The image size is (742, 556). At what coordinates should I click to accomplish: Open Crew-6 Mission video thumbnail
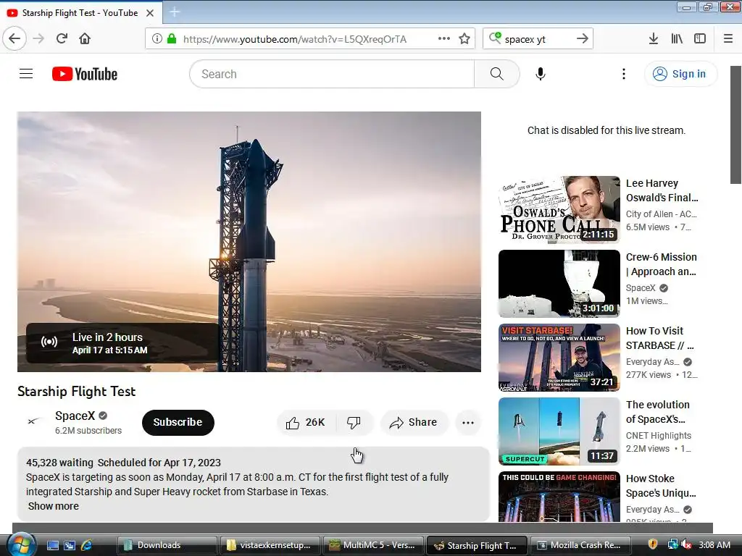coord(559,283)
